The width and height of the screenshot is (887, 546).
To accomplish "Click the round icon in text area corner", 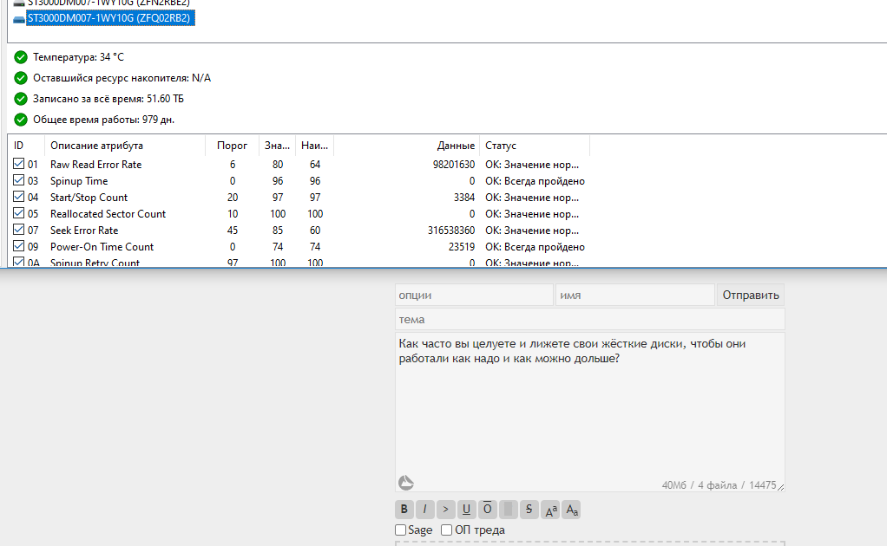I will 406,483.
